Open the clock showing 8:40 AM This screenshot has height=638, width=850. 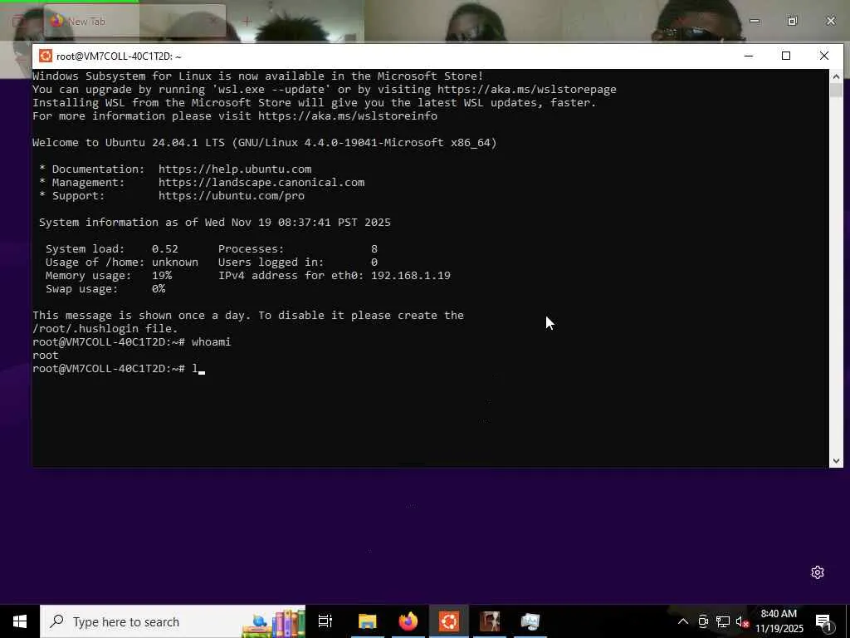tap(779, 621)
